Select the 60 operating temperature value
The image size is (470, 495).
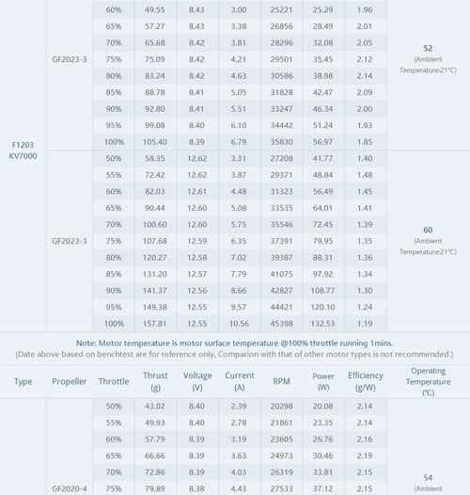(x=428, y=230)
